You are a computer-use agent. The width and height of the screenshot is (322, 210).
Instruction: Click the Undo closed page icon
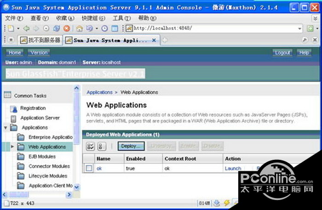tap(89, 28)
